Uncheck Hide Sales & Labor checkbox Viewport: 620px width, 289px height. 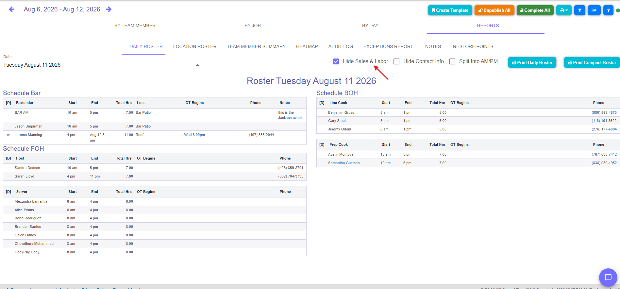(x=336, y=61)
